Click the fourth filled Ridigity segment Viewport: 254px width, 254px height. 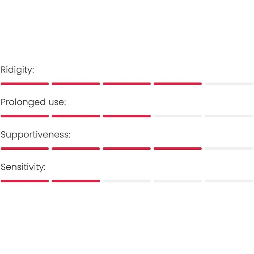(178, 84)
